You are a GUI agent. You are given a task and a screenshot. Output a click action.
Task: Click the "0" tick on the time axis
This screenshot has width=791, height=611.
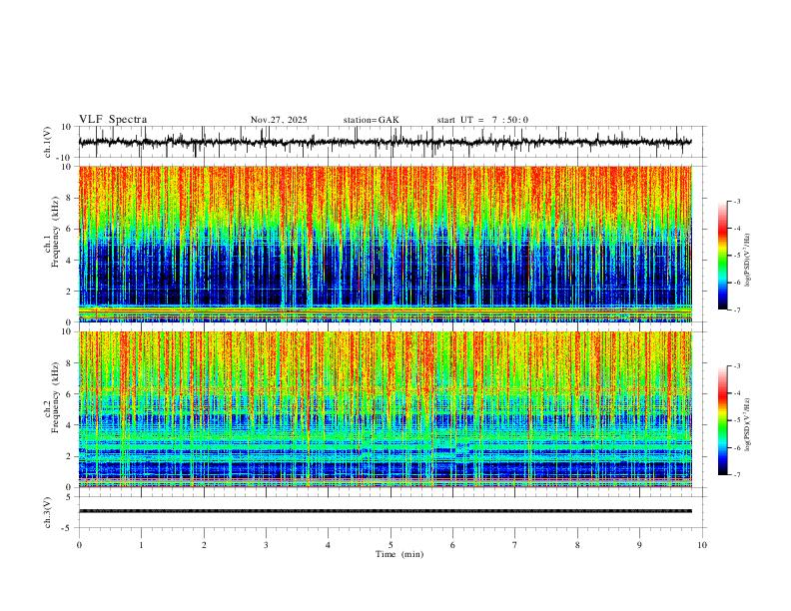(79, 545)
